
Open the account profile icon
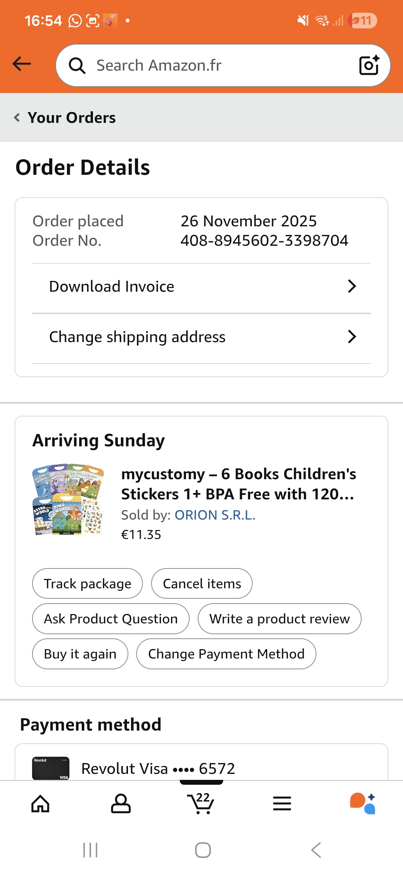click(x=121, y=804)
